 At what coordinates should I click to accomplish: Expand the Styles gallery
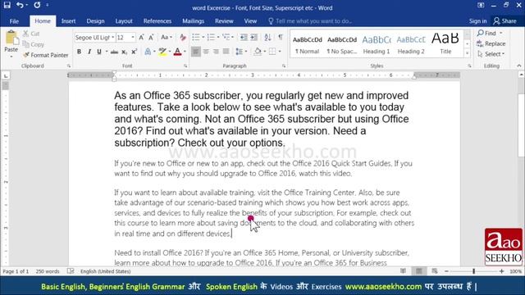(x=467, y=52)
